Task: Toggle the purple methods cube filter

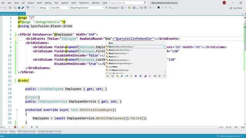Action: [136, 76]
